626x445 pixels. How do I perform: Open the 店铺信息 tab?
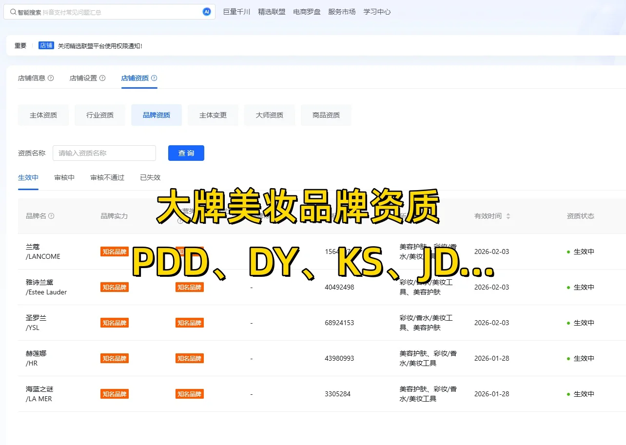[x=32, y=78]
